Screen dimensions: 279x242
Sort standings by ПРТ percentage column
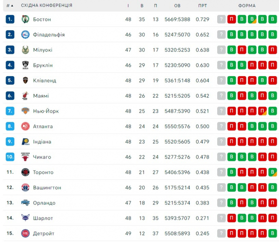[x=202, y=5]
